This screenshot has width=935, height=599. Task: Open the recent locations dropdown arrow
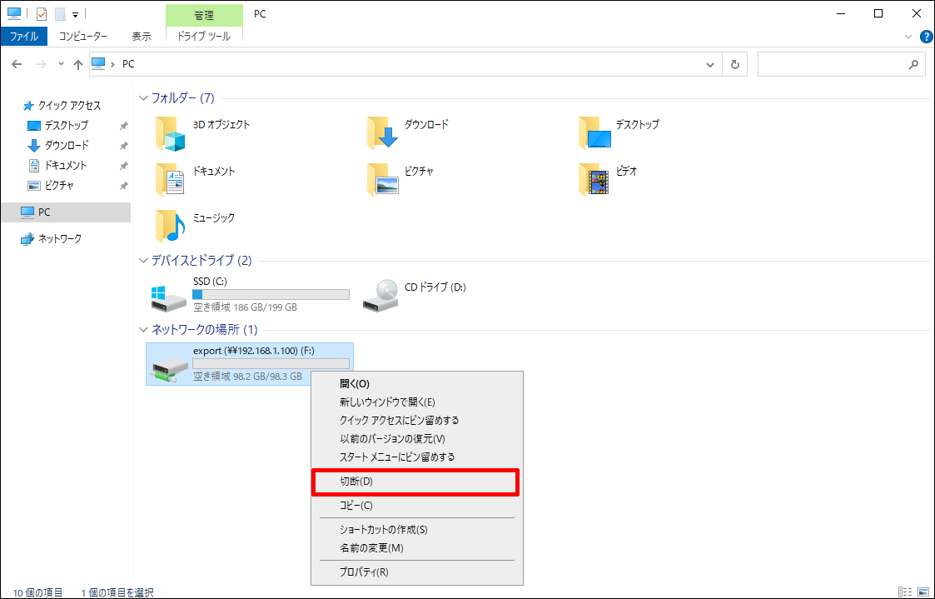[61, 64]
